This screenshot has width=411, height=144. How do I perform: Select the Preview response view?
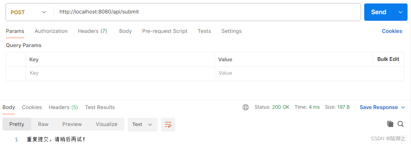tap(72, 124)
